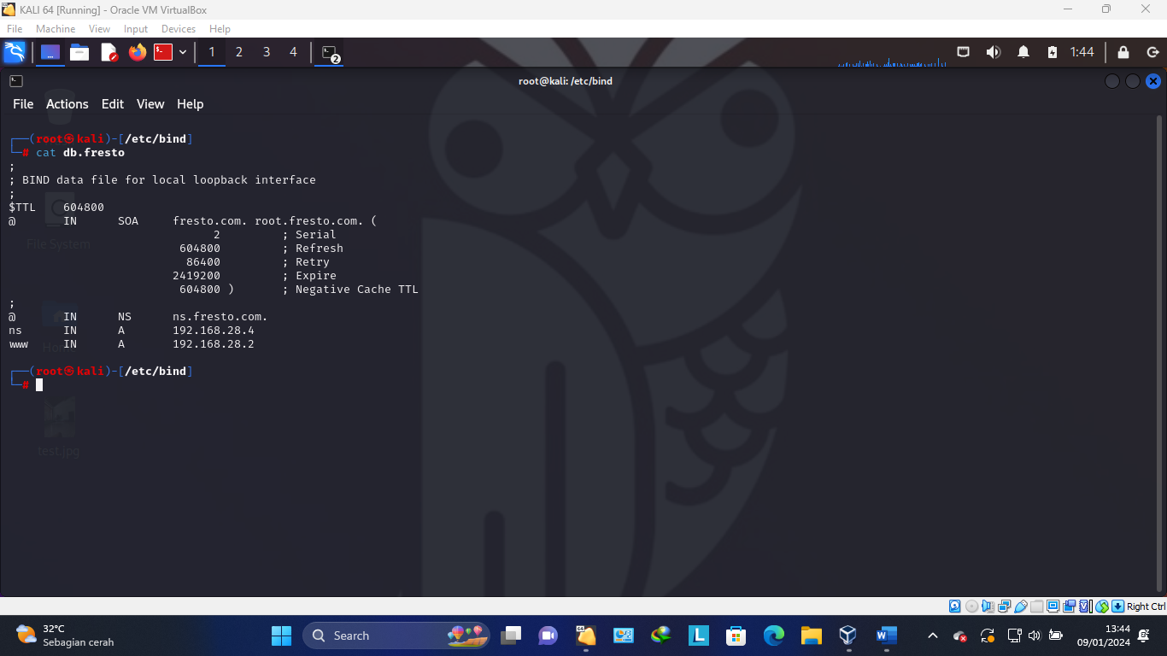Launch the text editor from the panel
This screenshot has width=1167, height=656.
coord(109,52)
